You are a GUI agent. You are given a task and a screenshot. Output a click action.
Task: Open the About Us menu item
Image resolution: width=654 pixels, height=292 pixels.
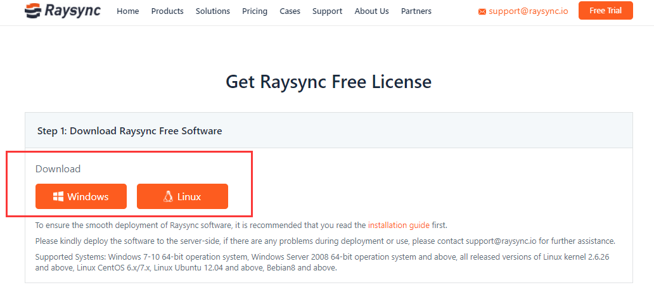point(371,11)
